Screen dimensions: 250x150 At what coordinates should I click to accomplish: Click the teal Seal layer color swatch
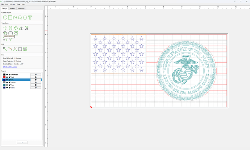[x=4, y=85]
